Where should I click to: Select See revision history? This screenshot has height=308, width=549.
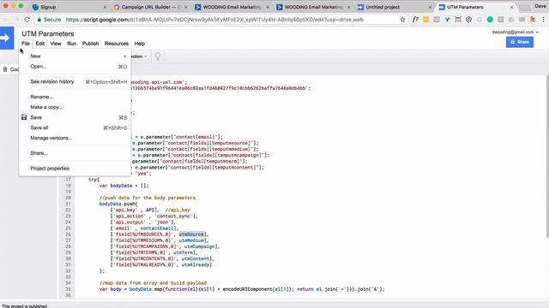pos(75,82)
